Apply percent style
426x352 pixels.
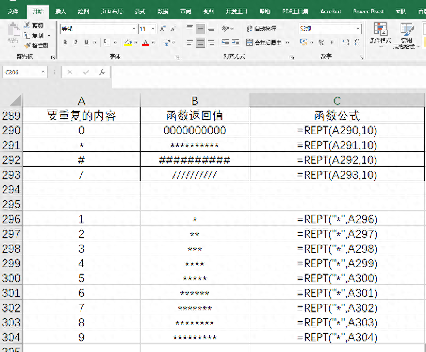[x=322, y=43]
